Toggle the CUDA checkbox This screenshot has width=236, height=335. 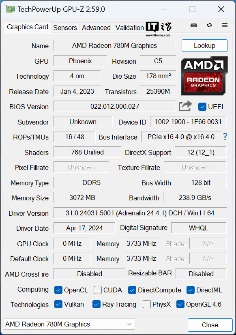point(98,290)
